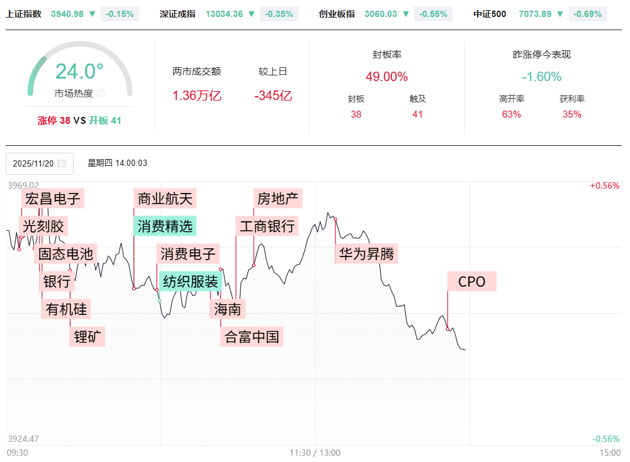
Task: Click the 开板 41 count
Action: tap(105, 121)
